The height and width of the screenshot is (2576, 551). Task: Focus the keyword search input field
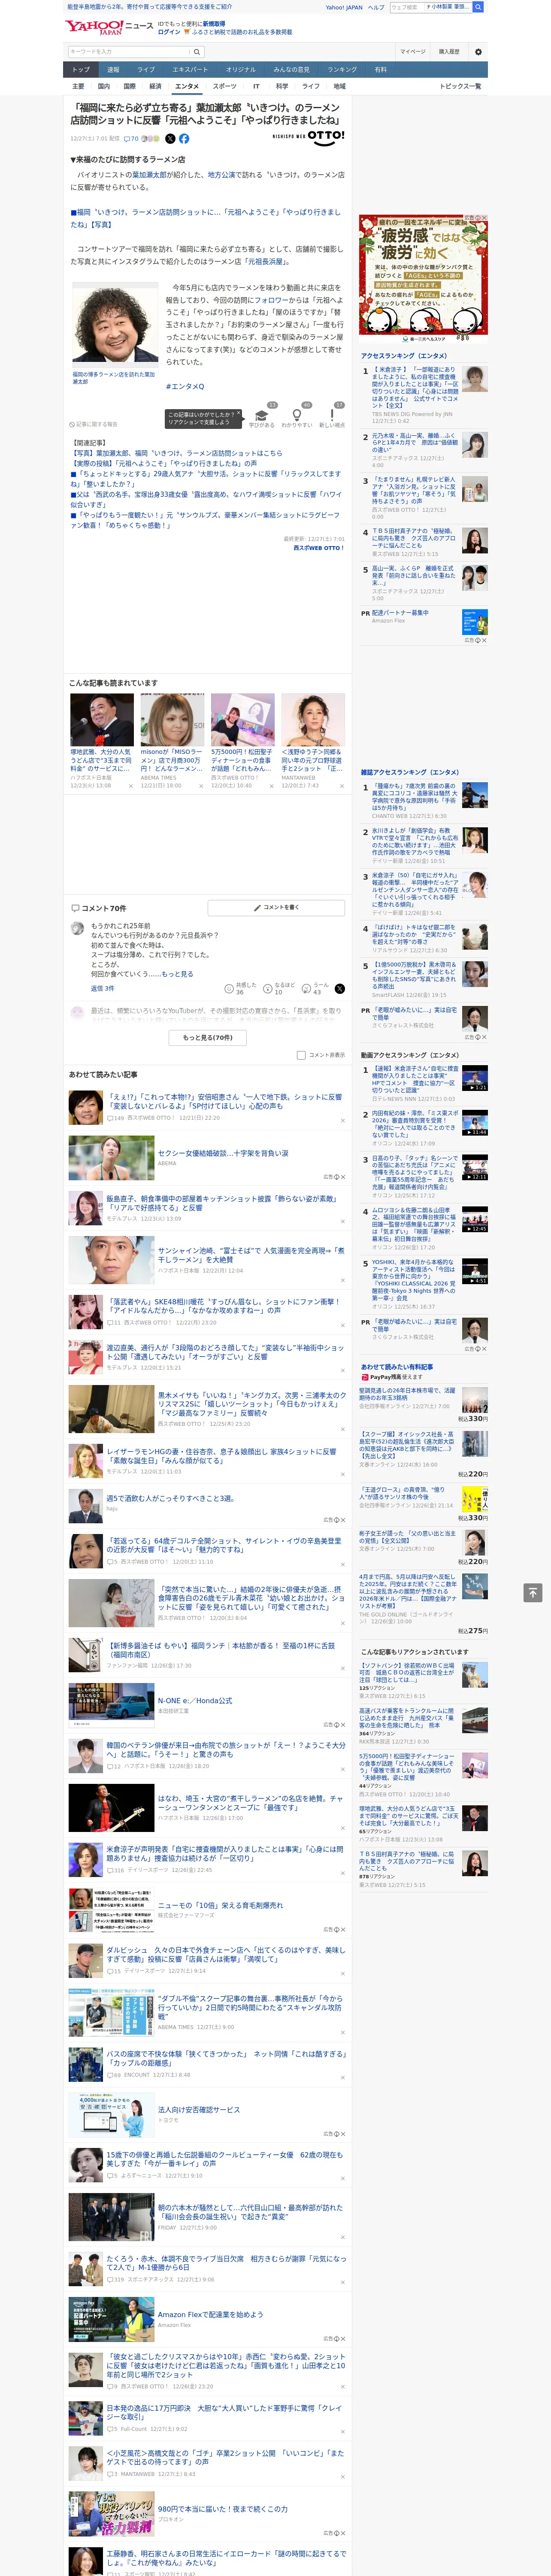129,52
